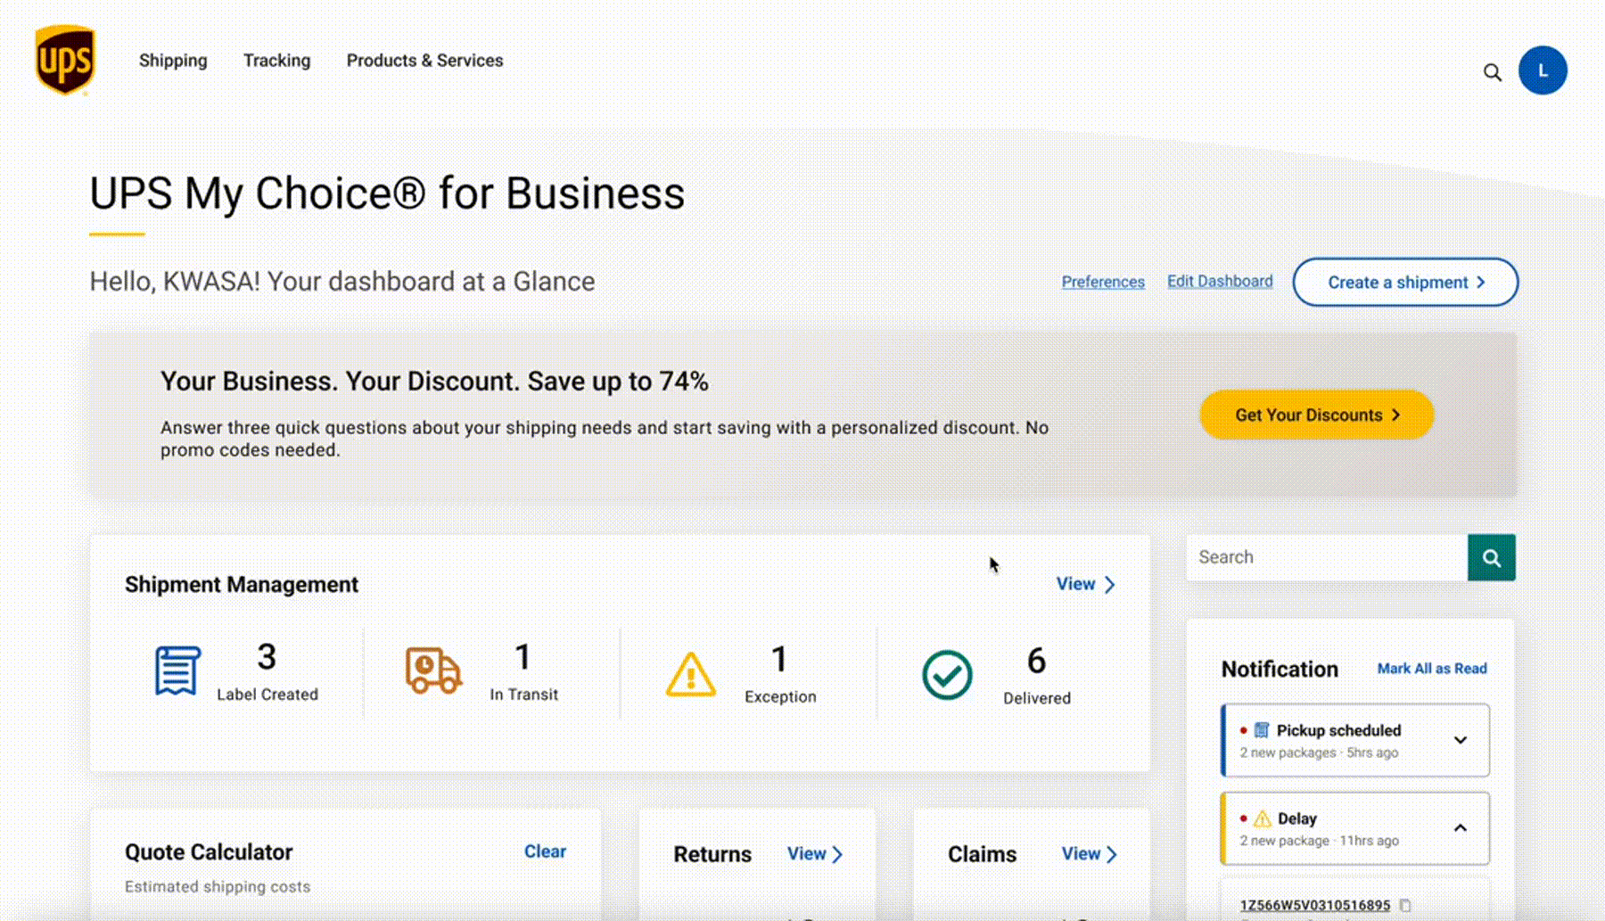Open the blue L profile avatar
The height and width of the screenshot is (921, 1605).
click(1543, 70)
